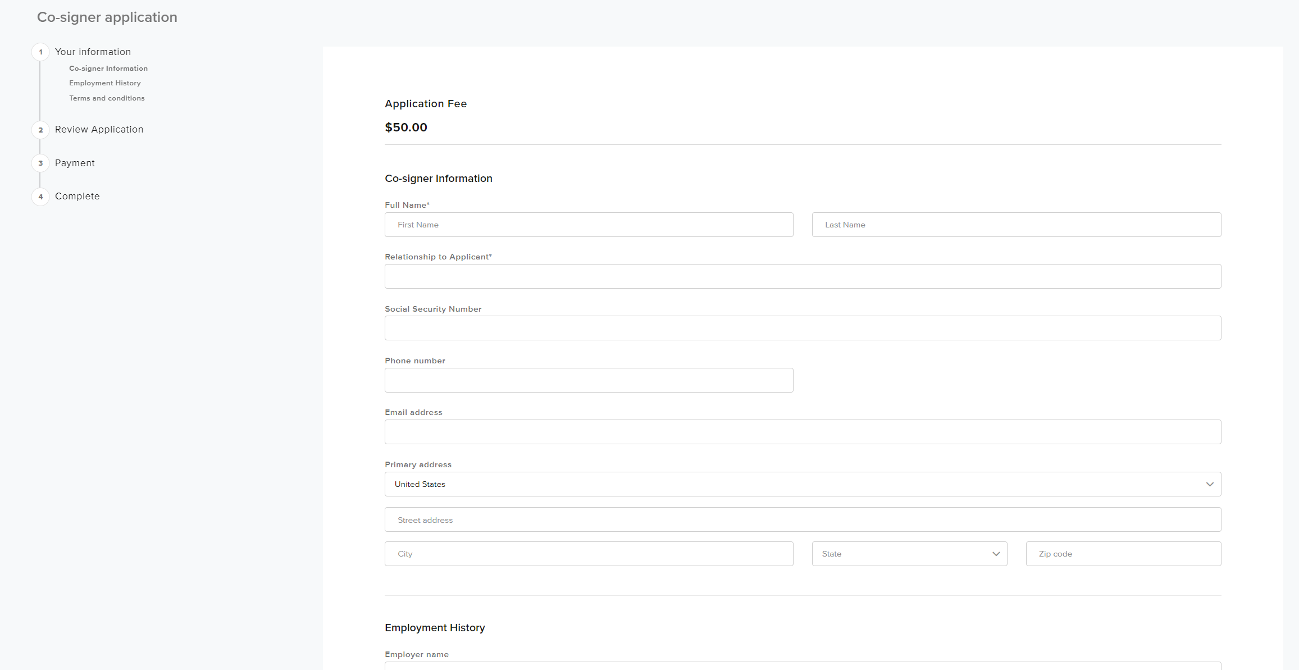
Task: Click into the Last Name field
Action: 1015,225
